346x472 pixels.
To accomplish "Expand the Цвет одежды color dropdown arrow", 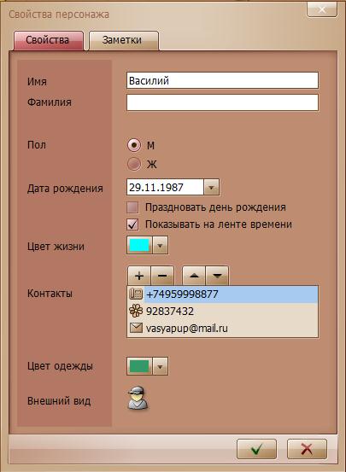I will click(x=160, y=366).
